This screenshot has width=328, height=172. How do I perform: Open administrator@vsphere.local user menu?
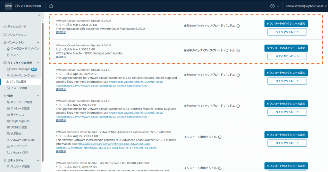pyautogui.click(x=306, y=6)
